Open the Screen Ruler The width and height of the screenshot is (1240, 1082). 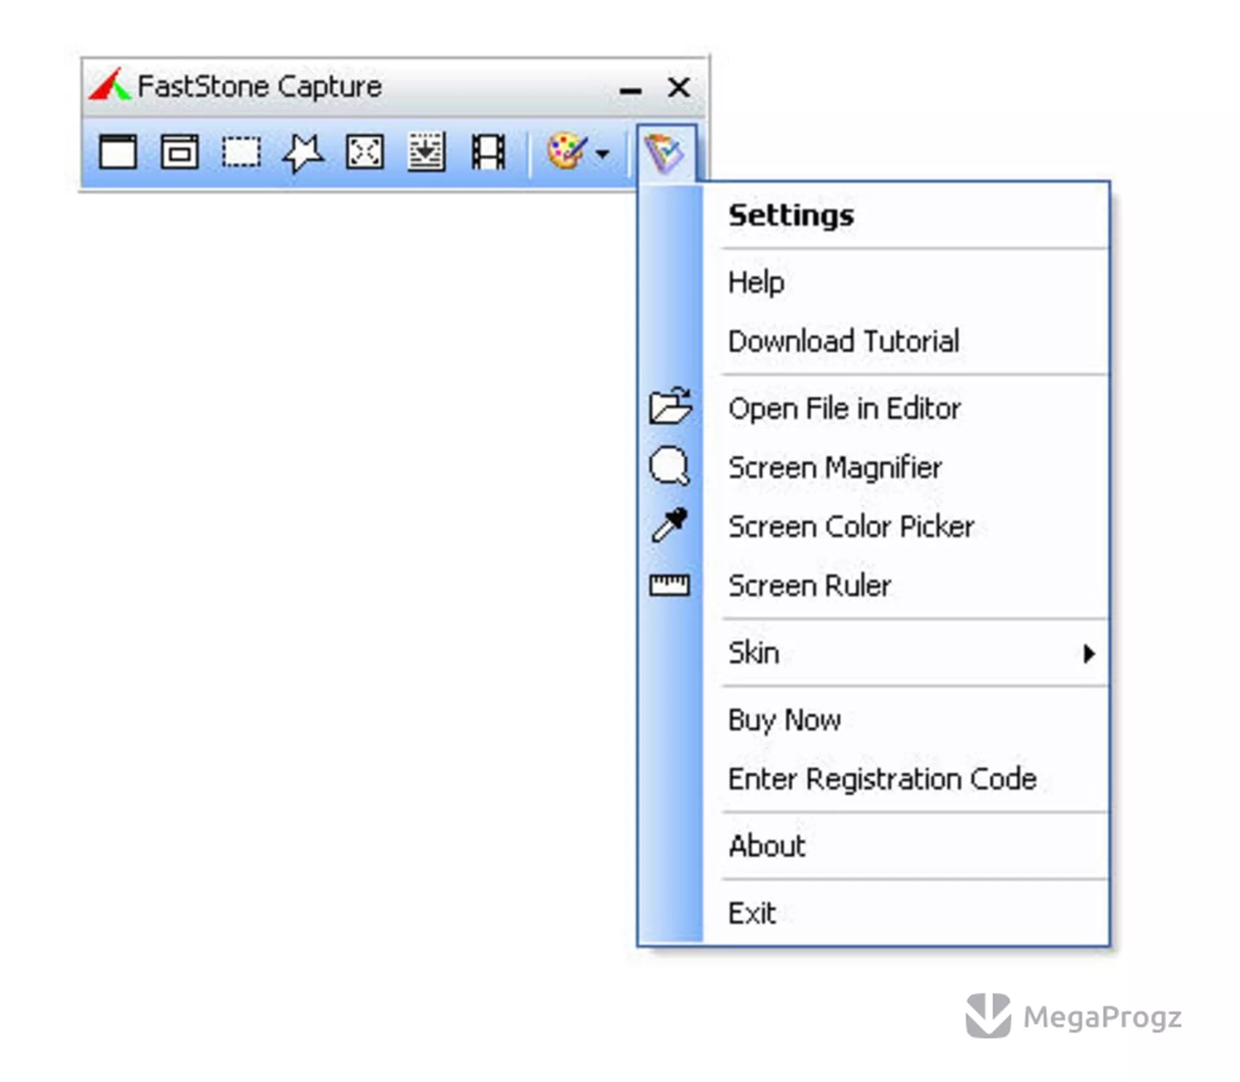point(905,586)
